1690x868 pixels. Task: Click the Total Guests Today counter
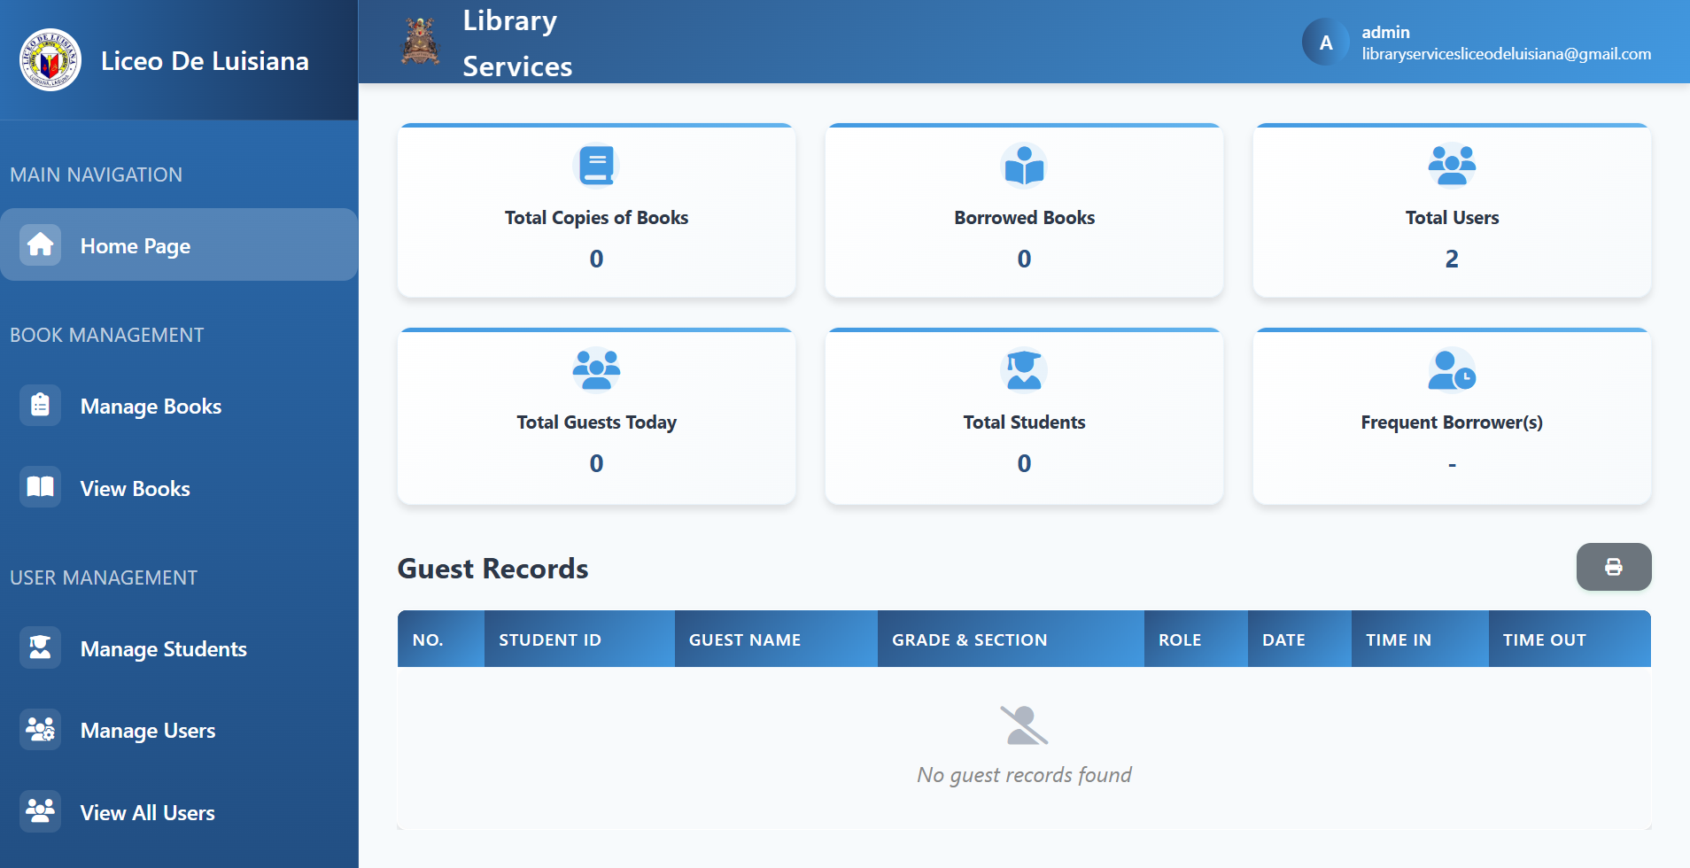595,462
